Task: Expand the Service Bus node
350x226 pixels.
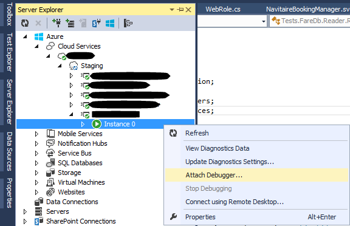Action: pyautogui.click(x=36, y=153)
